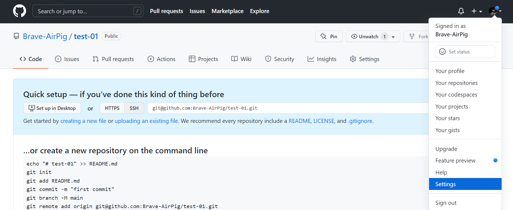
Task: Click the user avatar menu
Action: pyautogui.click(x=495, y=11)
